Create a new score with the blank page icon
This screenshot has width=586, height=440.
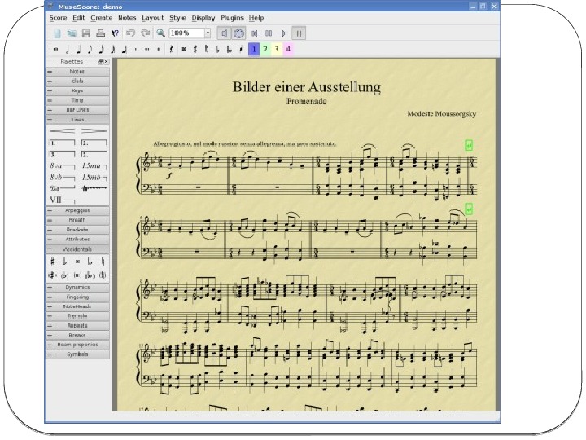57,33
